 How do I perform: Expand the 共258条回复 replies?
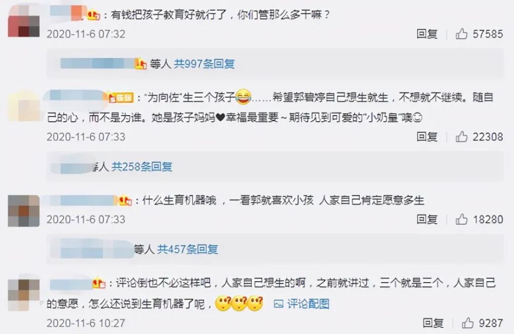click(x=142, y=166)
